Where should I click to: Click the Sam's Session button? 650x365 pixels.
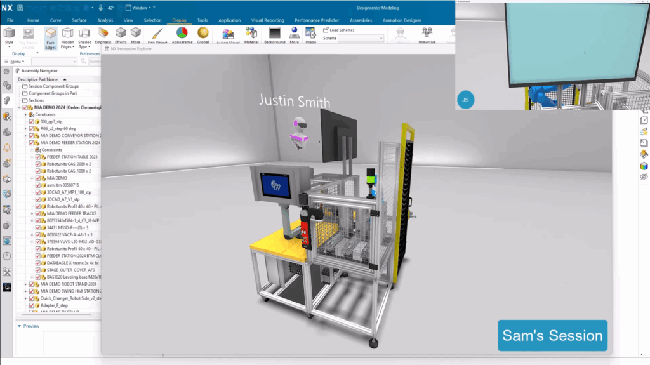[x=552, y=336]
